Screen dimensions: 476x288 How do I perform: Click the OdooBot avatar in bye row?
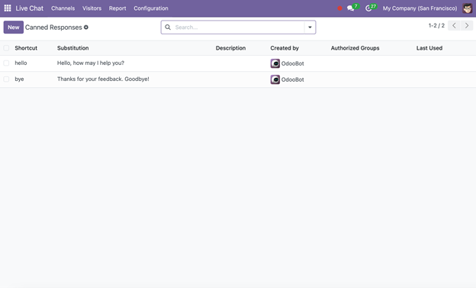point(275,79)
